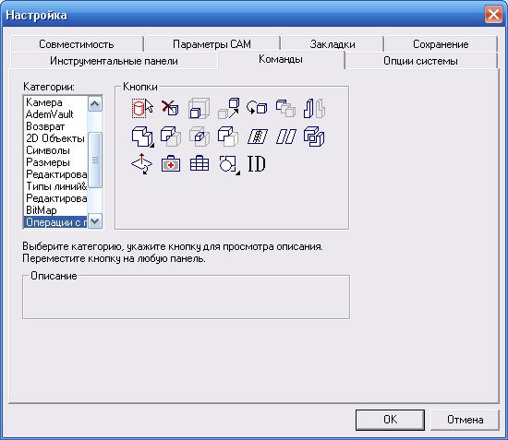Open the Параметры CAM tab
The height and width of the screenshot is (440, 508).
click(x=212, y=44)
